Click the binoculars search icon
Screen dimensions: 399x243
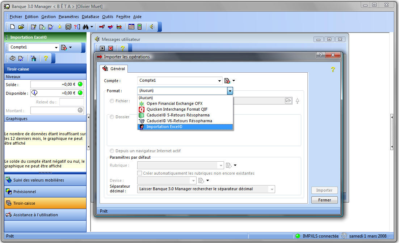85,27
